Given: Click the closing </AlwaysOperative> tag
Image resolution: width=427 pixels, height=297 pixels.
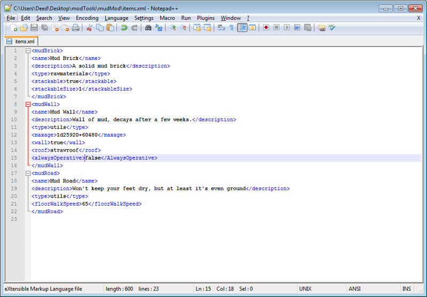Looking at the screenshot, I should point(129,158).
